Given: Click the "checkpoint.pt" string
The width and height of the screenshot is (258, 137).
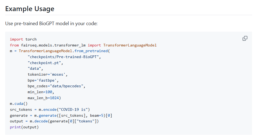Looking at the screenshot, I should [x=45, y=63].
